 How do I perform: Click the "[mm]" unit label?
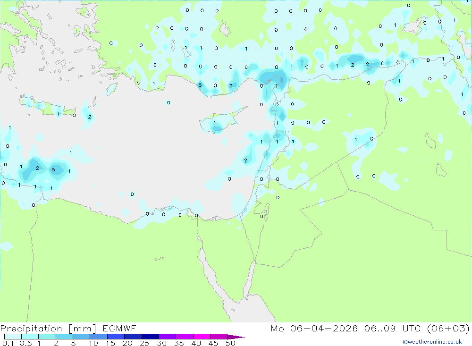[82, 329]
